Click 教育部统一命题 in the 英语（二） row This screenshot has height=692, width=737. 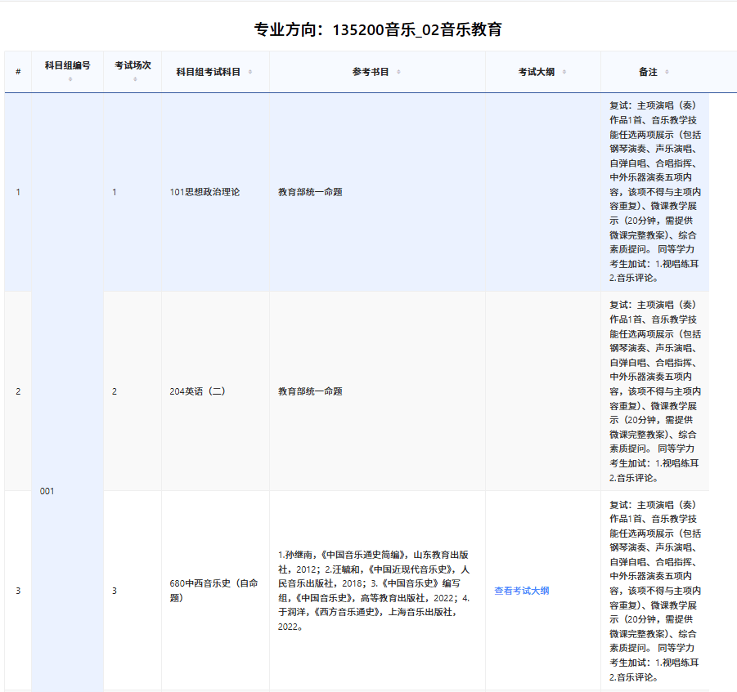click(310, 391)
